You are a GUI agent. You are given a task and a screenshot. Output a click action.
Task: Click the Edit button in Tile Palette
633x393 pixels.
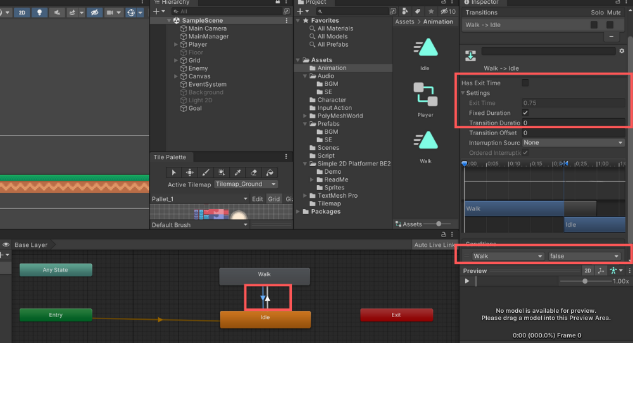(x=258, y=199)
